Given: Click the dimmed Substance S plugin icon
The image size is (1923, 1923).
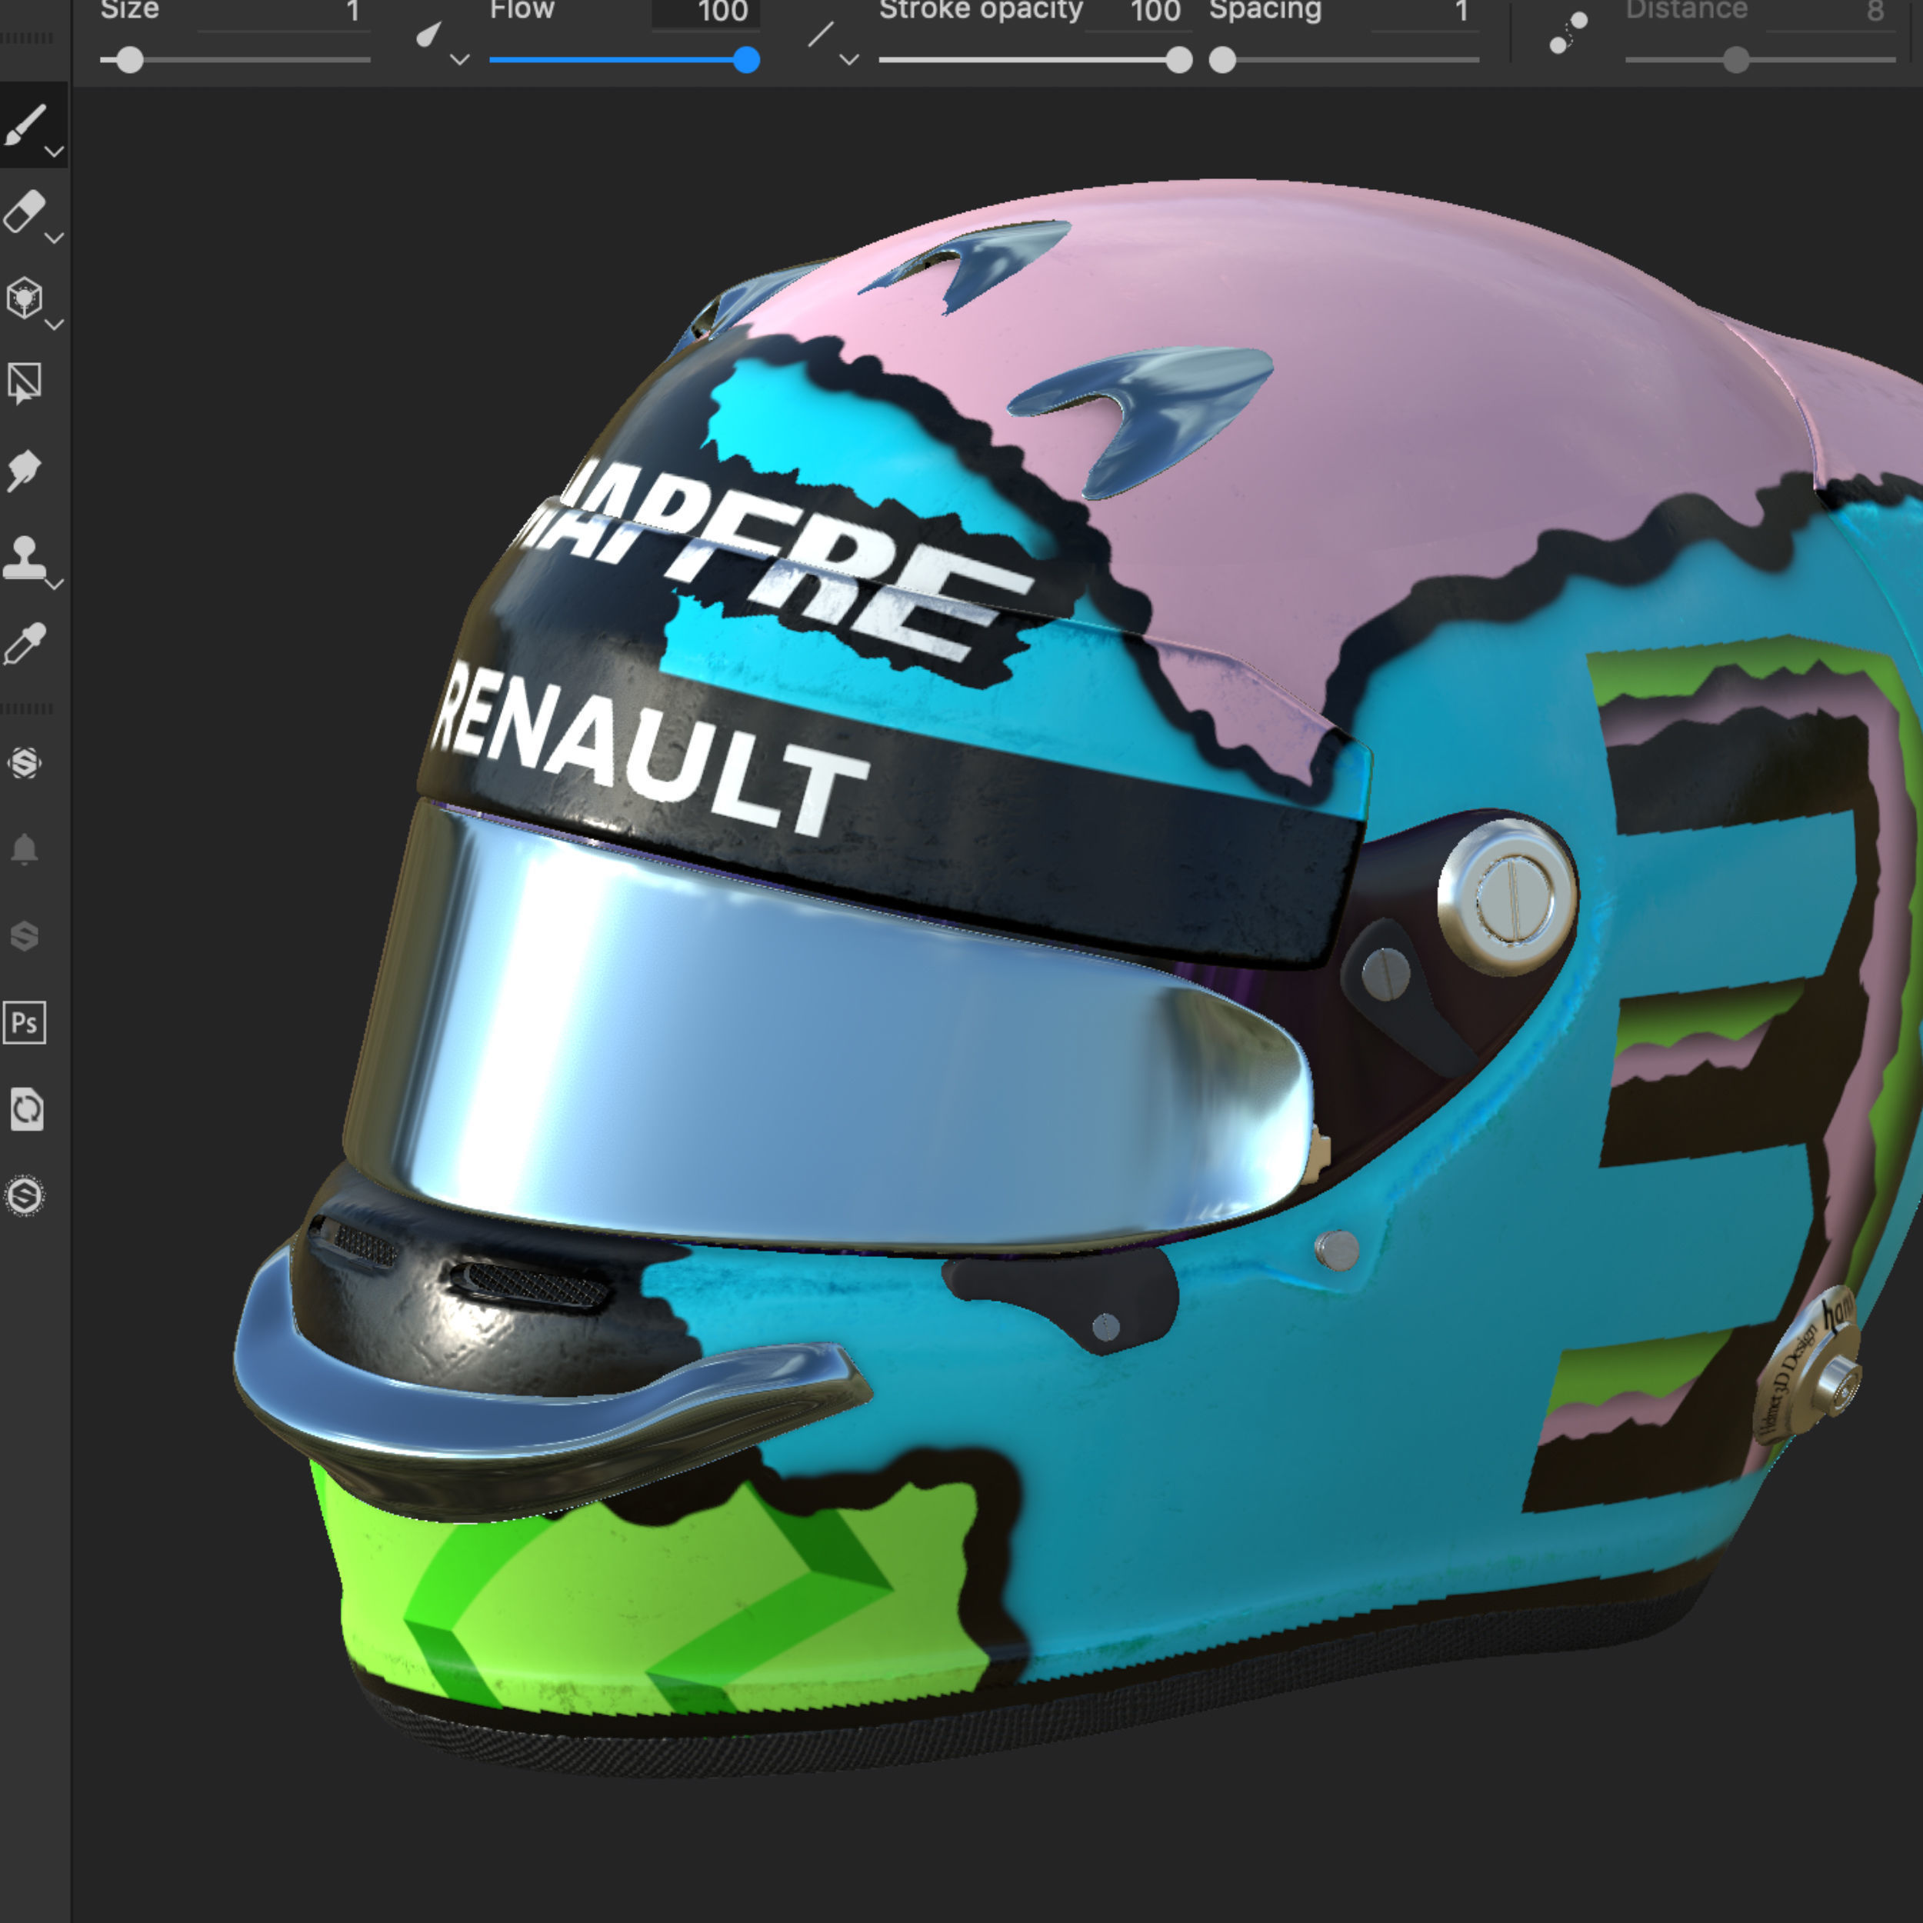Looking at the screenshot, I should (25, 935).
